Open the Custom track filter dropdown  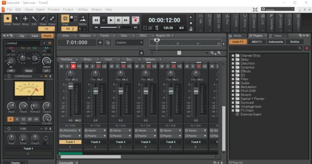[129, 43]
